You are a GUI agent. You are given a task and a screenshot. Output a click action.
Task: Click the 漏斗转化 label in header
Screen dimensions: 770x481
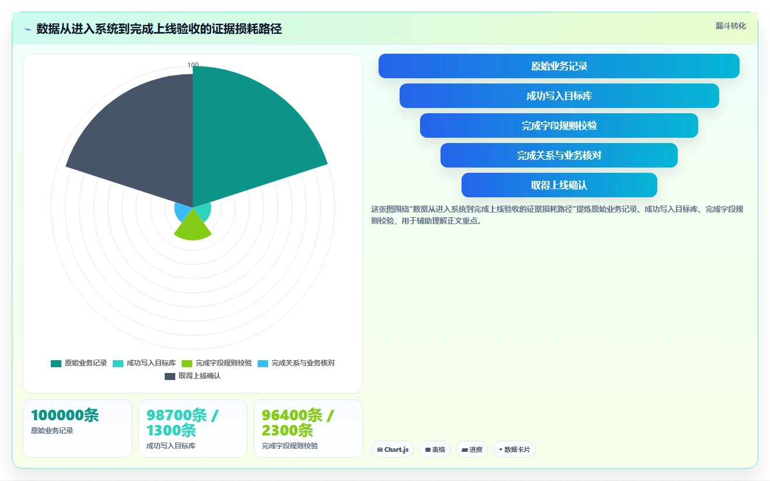coord(730,26)
